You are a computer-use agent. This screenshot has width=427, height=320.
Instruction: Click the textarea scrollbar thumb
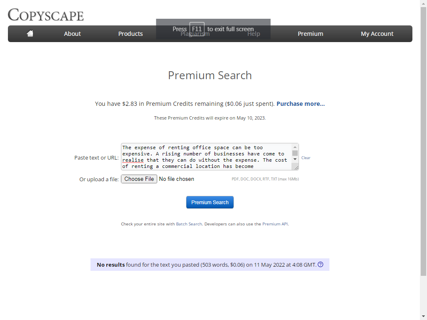pyautogui.click(x=295, y=153)
